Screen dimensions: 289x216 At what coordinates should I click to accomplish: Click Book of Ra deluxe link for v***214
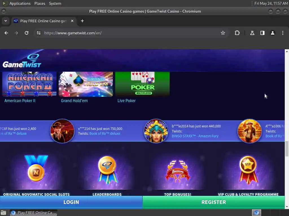(105, 134)
